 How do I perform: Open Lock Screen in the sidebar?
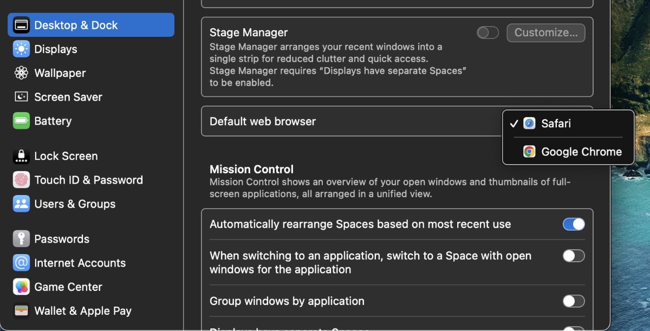[66, 156]
